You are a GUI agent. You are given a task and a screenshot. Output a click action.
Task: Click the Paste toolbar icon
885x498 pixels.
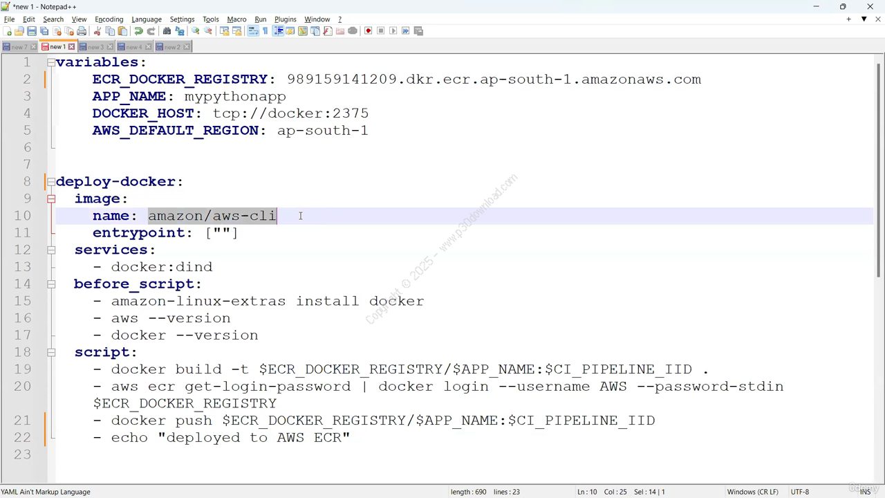pos(122,30)
